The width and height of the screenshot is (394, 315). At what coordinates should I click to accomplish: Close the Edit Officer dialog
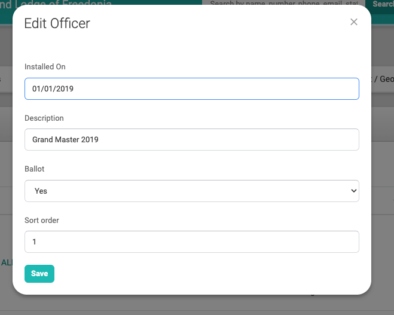click(x=354, y=22)
